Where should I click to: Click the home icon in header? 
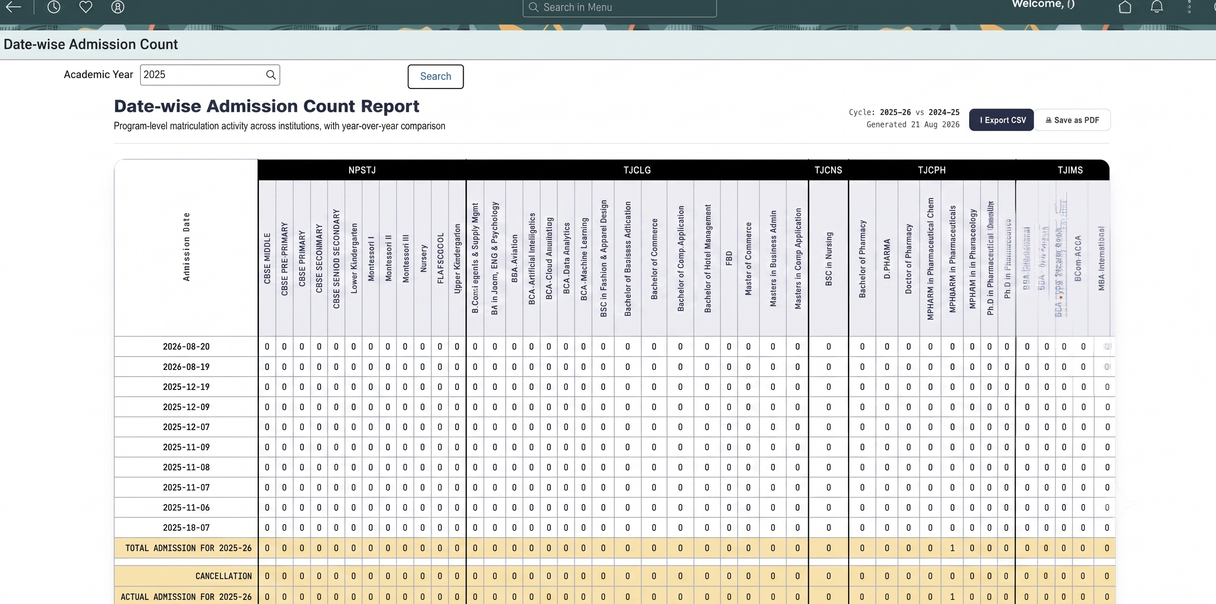coord(1125,7)
